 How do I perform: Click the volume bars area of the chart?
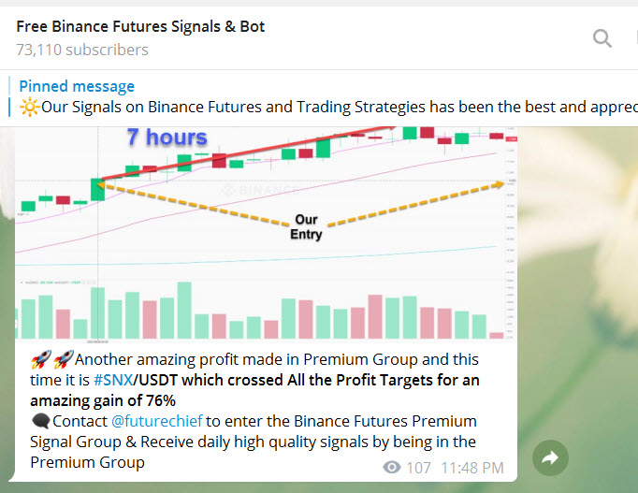pyautogui.click(x=262, y=313)
